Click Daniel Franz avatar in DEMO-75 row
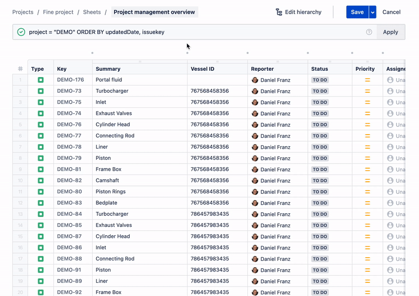Screen dimensions: 419x296 [x=255, y=102]
